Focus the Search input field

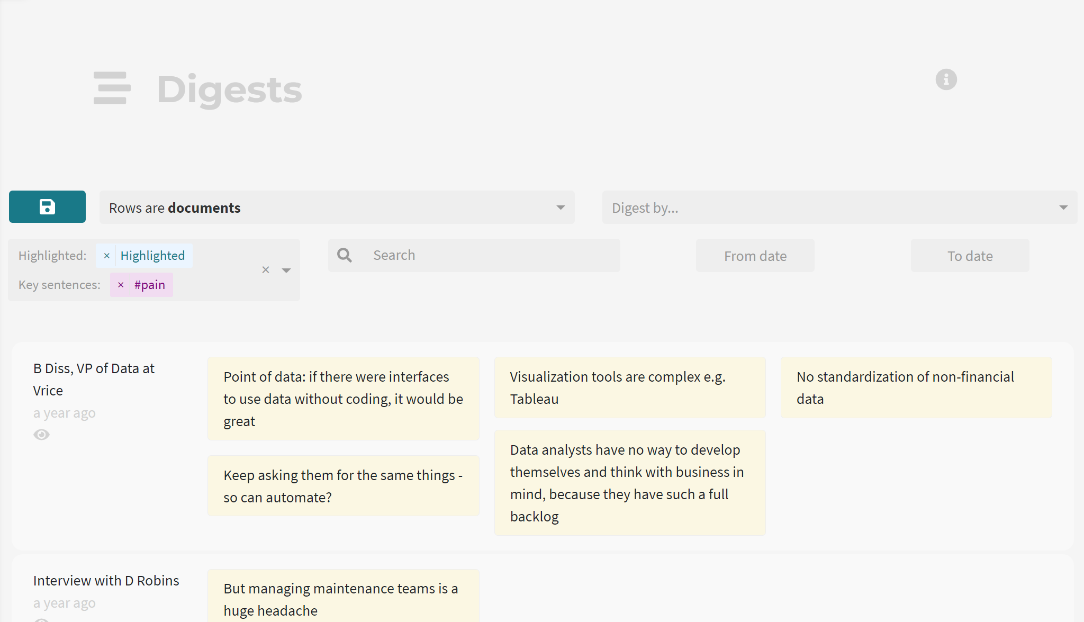click(474, 255)
